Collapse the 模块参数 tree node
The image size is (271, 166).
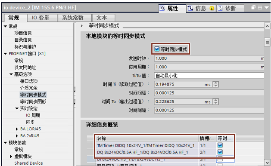(5, 143)
